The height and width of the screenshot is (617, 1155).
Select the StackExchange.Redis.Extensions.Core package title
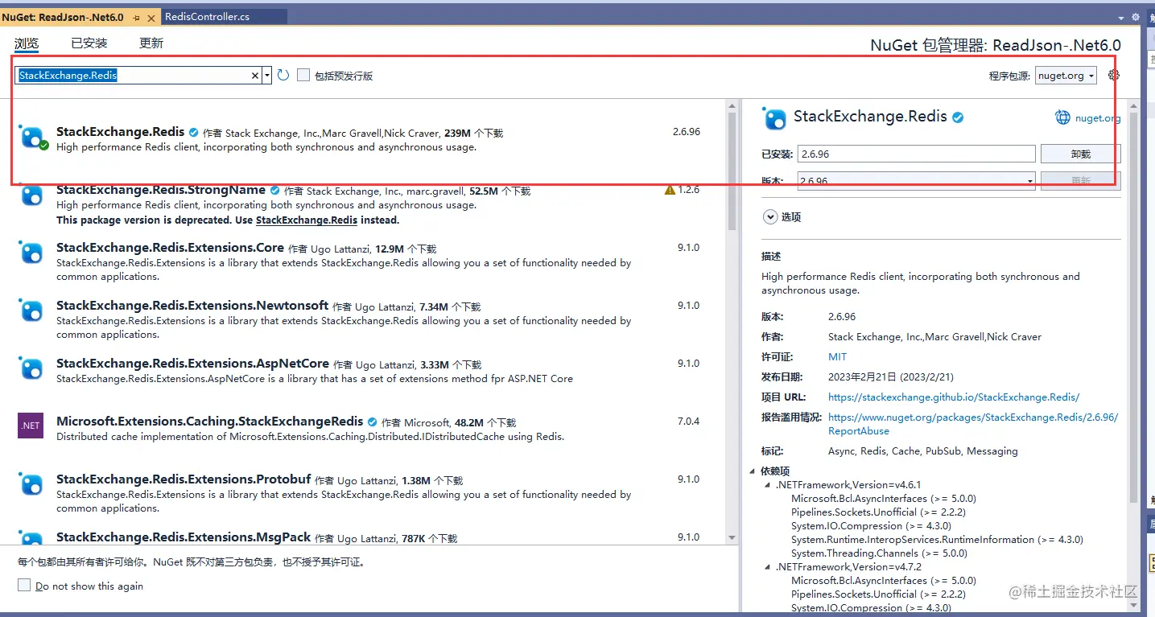point(170,248)
